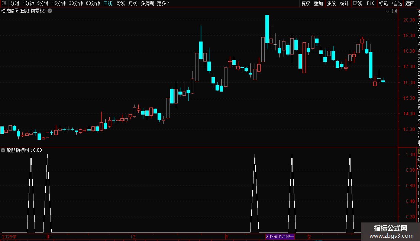Image resolution: width=420 pixels, height=241 pixels.
Task: Select the 60分钟 period tab
Action: 93,3
